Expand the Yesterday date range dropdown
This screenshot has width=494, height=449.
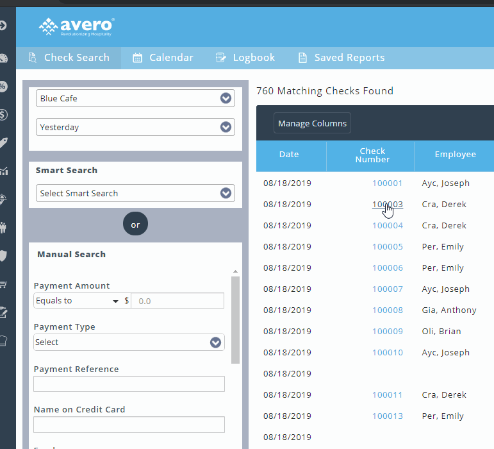135,127
